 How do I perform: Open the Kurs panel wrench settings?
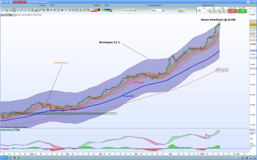6,15
